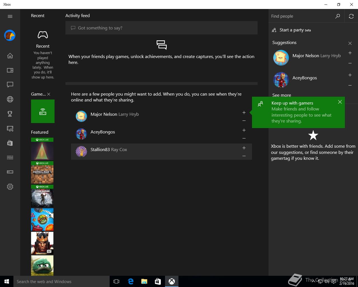Open Tomb Raider featured thumbnail
Viewport: 358px width, 287px height.
click(x=42, y=196)
